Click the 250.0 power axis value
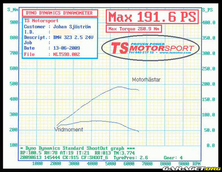The height and width of the screenshot is (172, 222). click(209, 69)
